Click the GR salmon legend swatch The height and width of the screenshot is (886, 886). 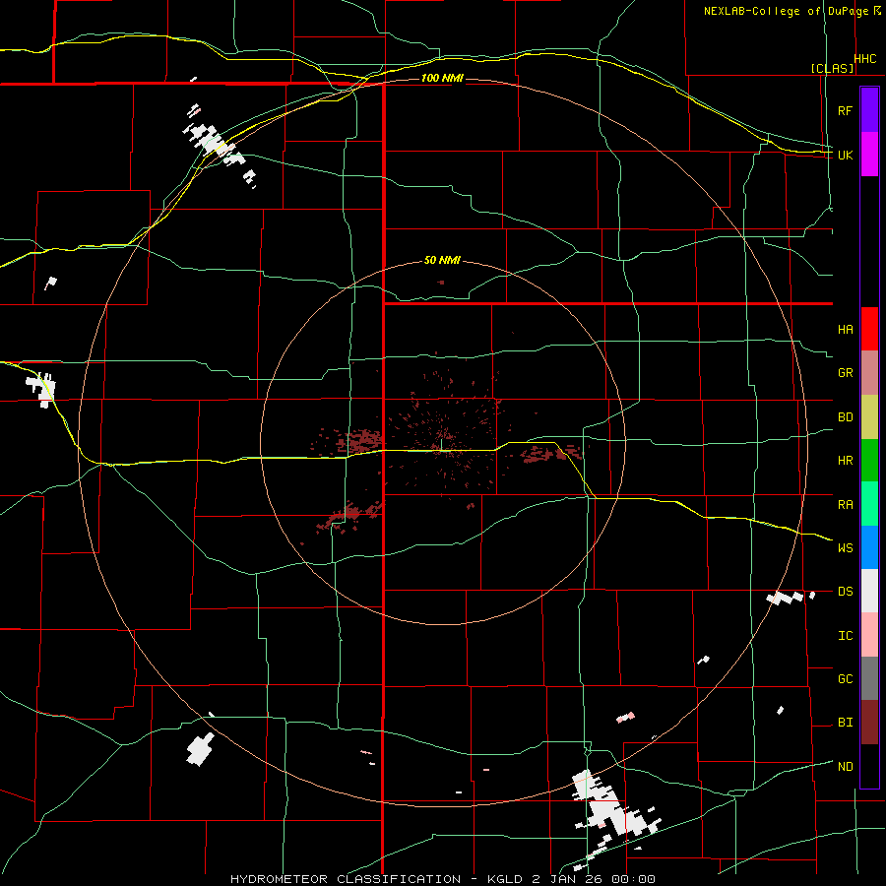869,373
